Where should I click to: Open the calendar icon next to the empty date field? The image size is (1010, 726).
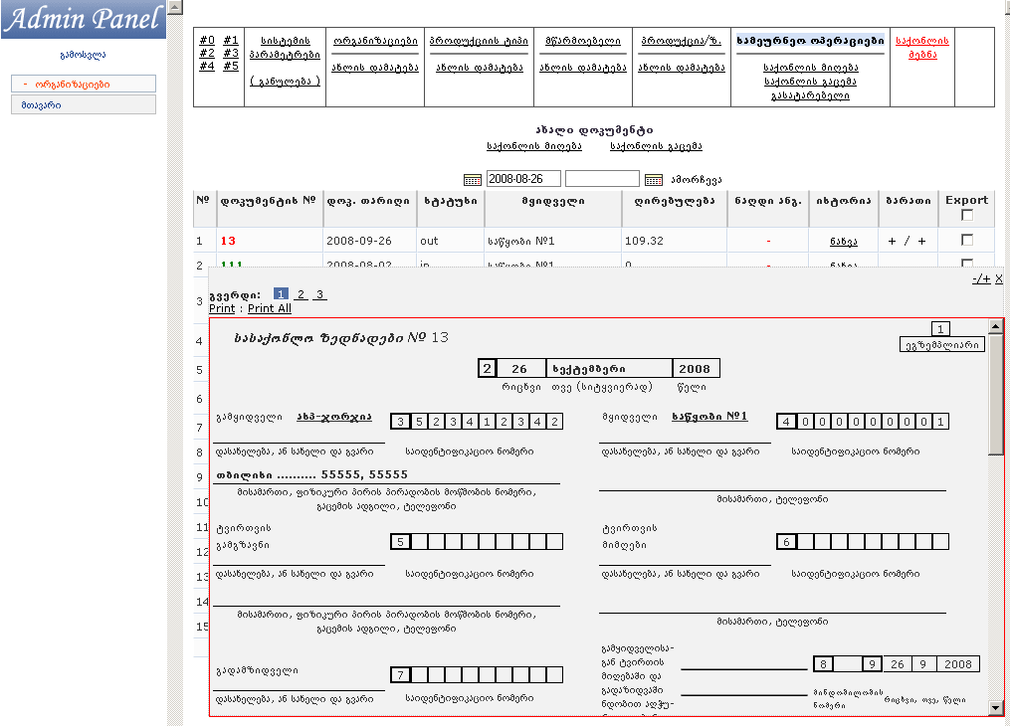[653, 180]
